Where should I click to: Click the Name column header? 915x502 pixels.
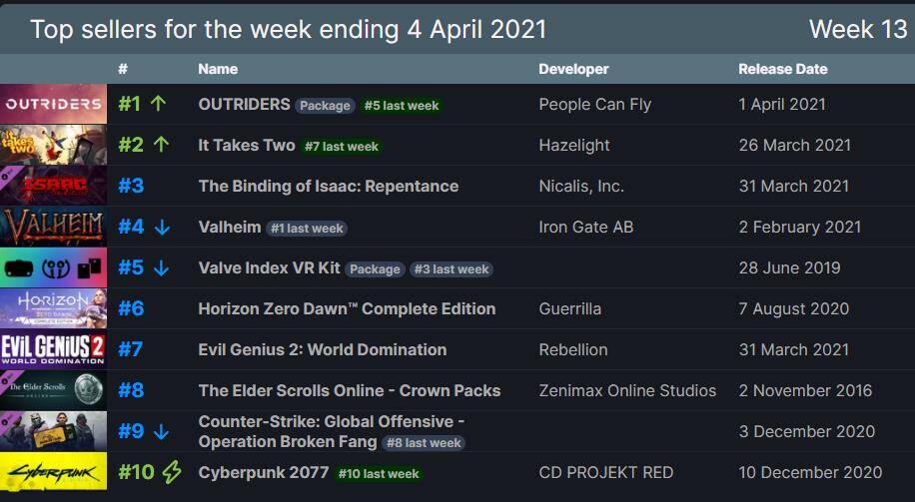click(x=218, y=69)
